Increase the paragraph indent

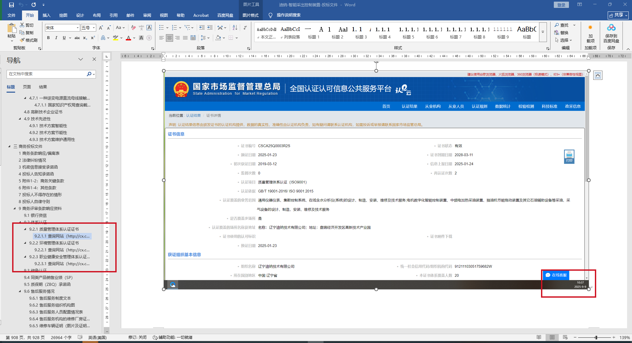[x=210, y=28]
